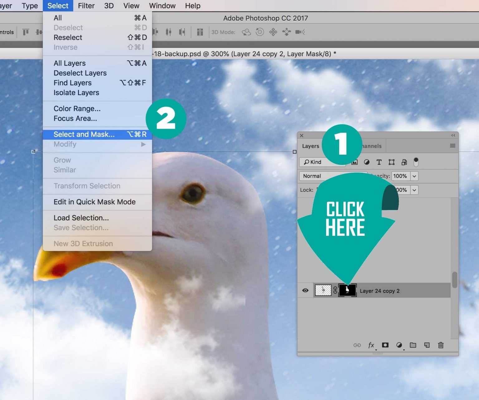Toggle visibility of Layer 24 copy 2

tap(305, 290)
